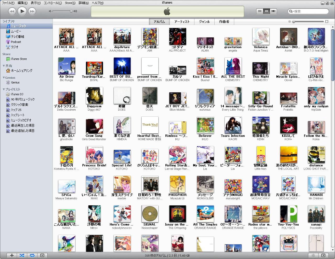Click the smallest artwork size icon
335x259 pixels.
pyautogui.click(x=289, y=22)
